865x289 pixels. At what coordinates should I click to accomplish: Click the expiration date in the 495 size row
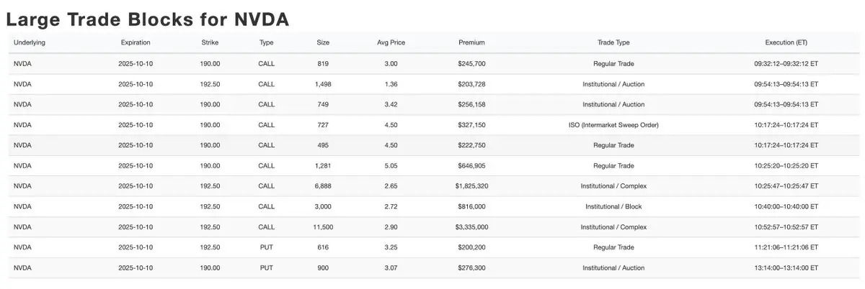136,145
